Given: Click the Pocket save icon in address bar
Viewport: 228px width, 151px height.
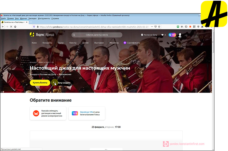Looking at the screenshot, I should coord(156,27).
